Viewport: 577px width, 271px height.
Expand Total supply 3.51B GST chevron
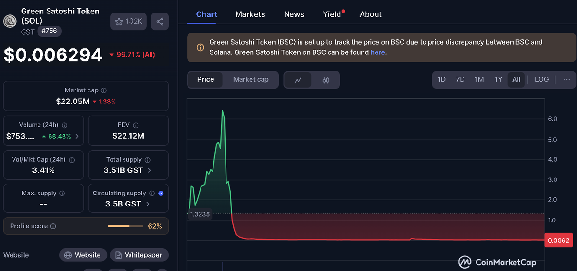tap(149, 170)
